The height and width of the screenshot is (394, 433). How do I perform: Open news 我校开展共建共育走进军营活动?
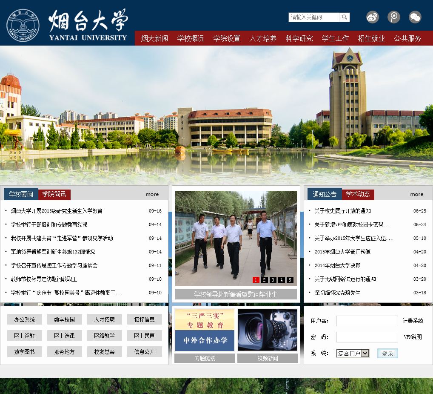coord(62,238)
